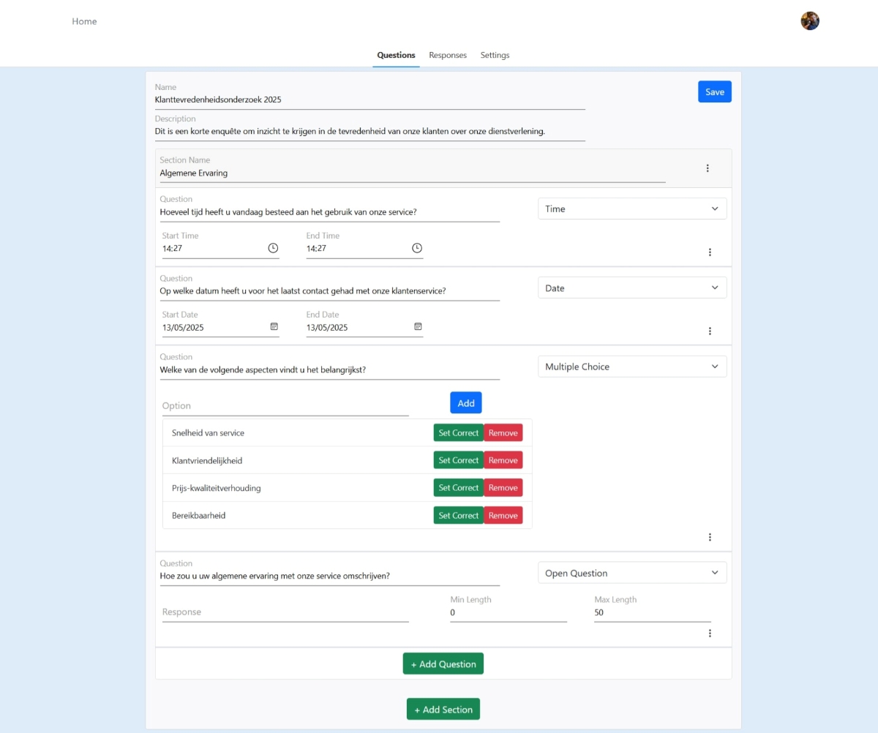This screenshot has width=878, height=733.
Task: Switch to the Responses tab
Action: tap(448, 56)
